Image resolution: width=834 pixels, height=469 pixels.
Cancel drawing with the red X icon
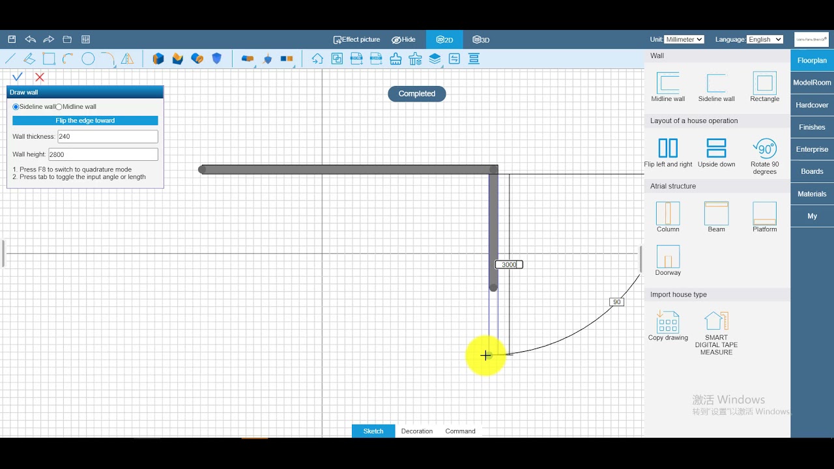pyautogui.click(x=40, y=77)
